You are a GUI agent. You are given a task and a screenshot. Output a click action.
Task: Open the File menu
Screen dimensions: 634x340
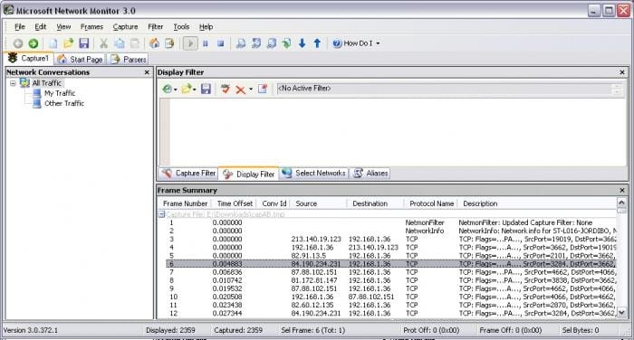[x=20, y=26]
